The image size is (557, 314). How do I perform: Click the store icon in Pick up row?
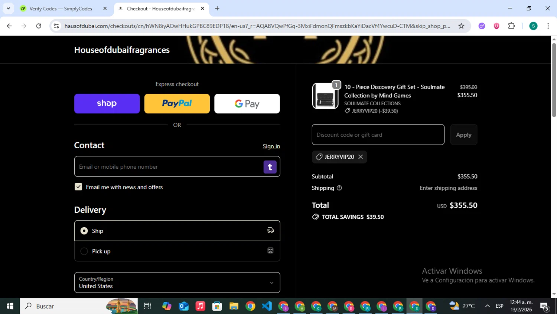pyautogui.click(x=270, y=251)
